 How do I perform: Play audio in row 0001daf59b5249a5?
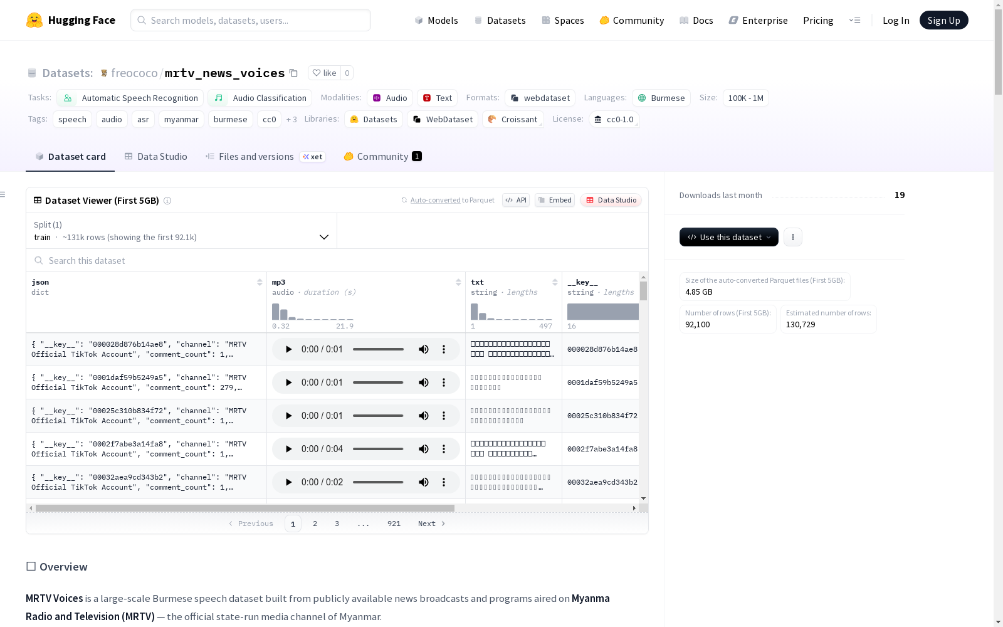[x=288, y=382]
